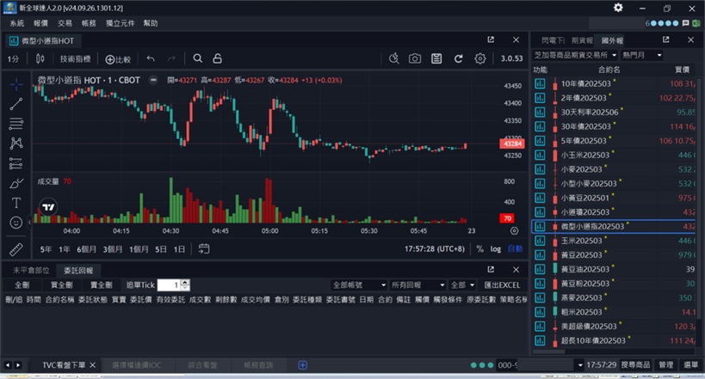This screenshot has height=379, width=705.
Task: Pop out the order report panel
Action: click(491, 270)
